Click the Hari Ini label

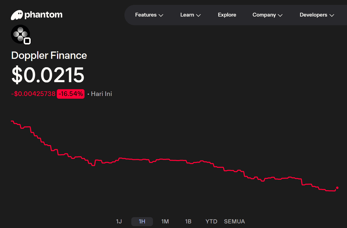coord(101,94)
